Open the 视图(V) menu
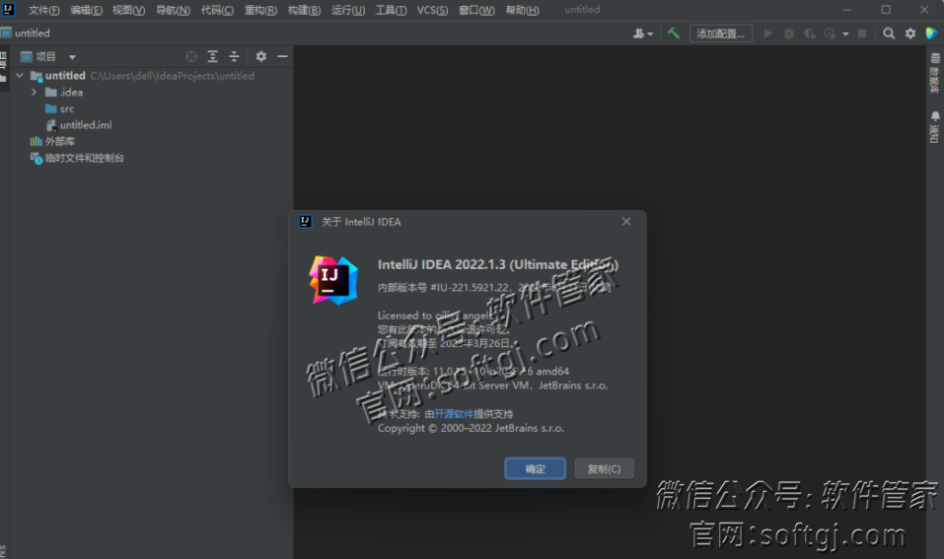 [128, 10]
